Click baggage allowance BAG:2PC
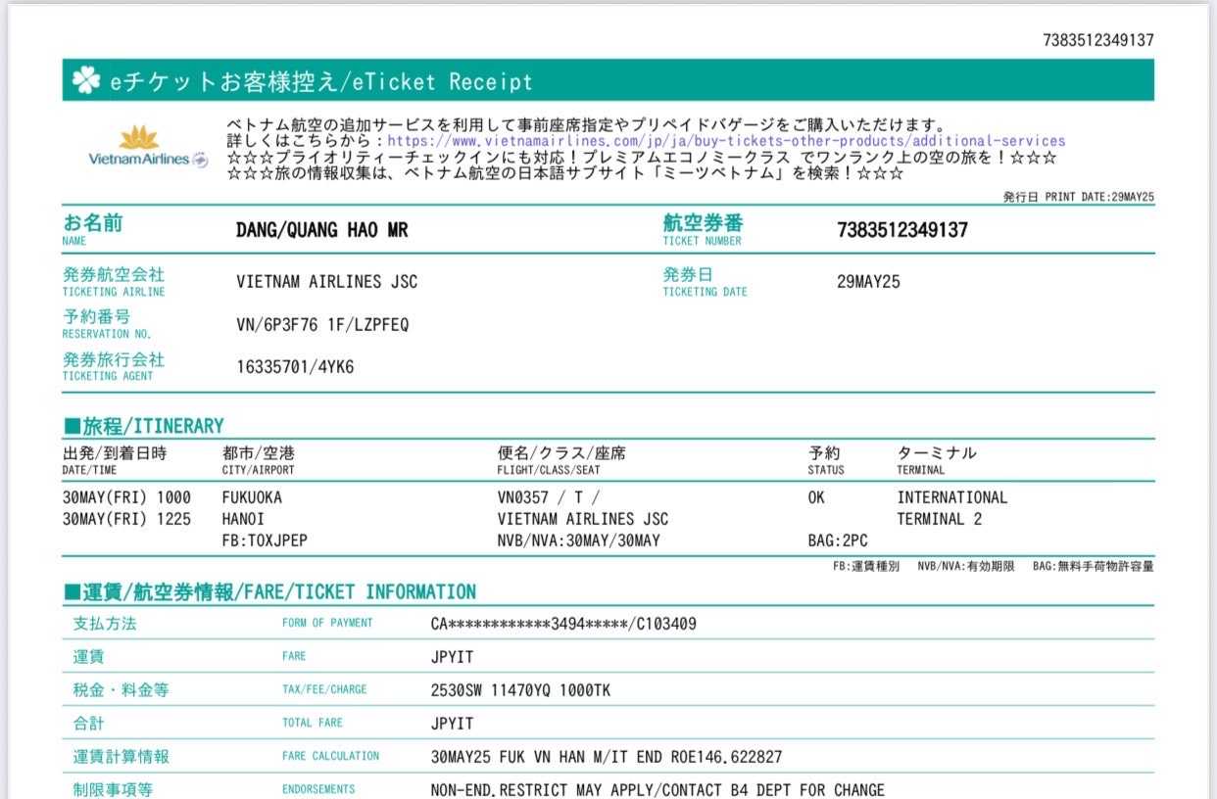 [x=837, y=540]
